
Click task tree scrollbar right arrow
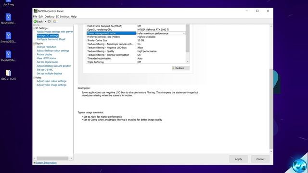tap(71, 158)
